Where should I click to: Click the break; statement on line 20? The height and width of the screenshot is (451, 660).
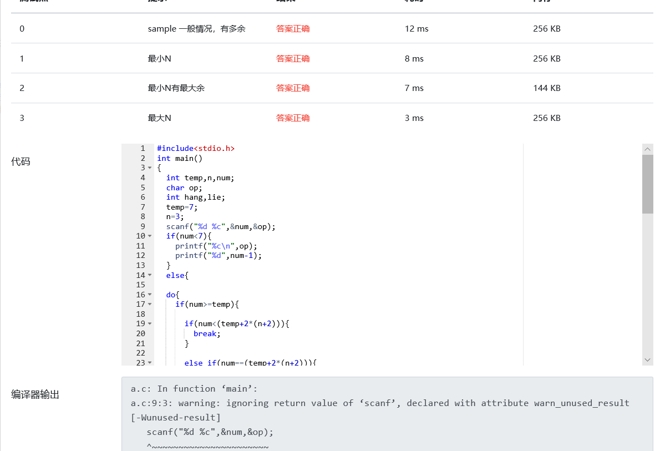[206, 333]
